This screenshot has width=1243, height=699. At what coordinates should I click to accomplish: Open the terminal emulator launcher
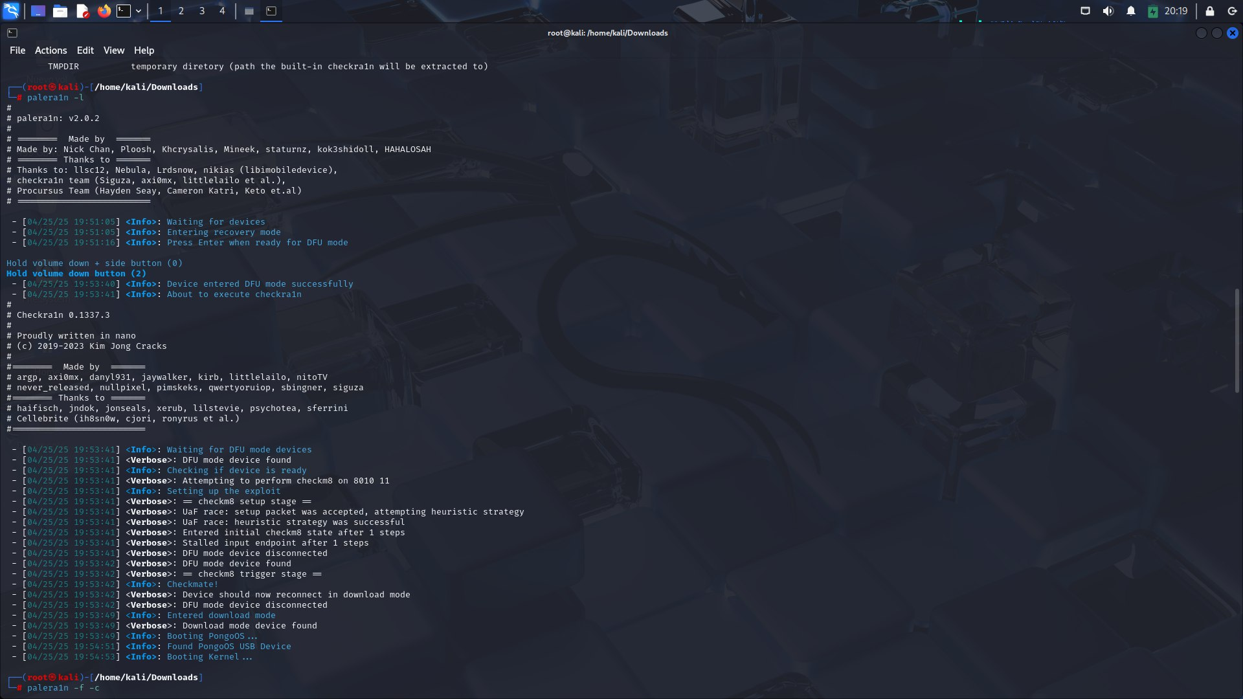click(x=124, y=11)
